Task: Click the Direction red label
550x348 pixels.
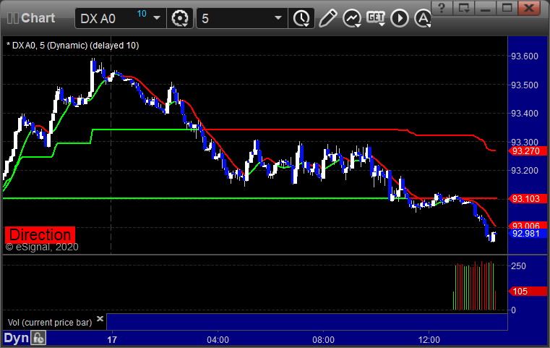Action: click(40, 234)
